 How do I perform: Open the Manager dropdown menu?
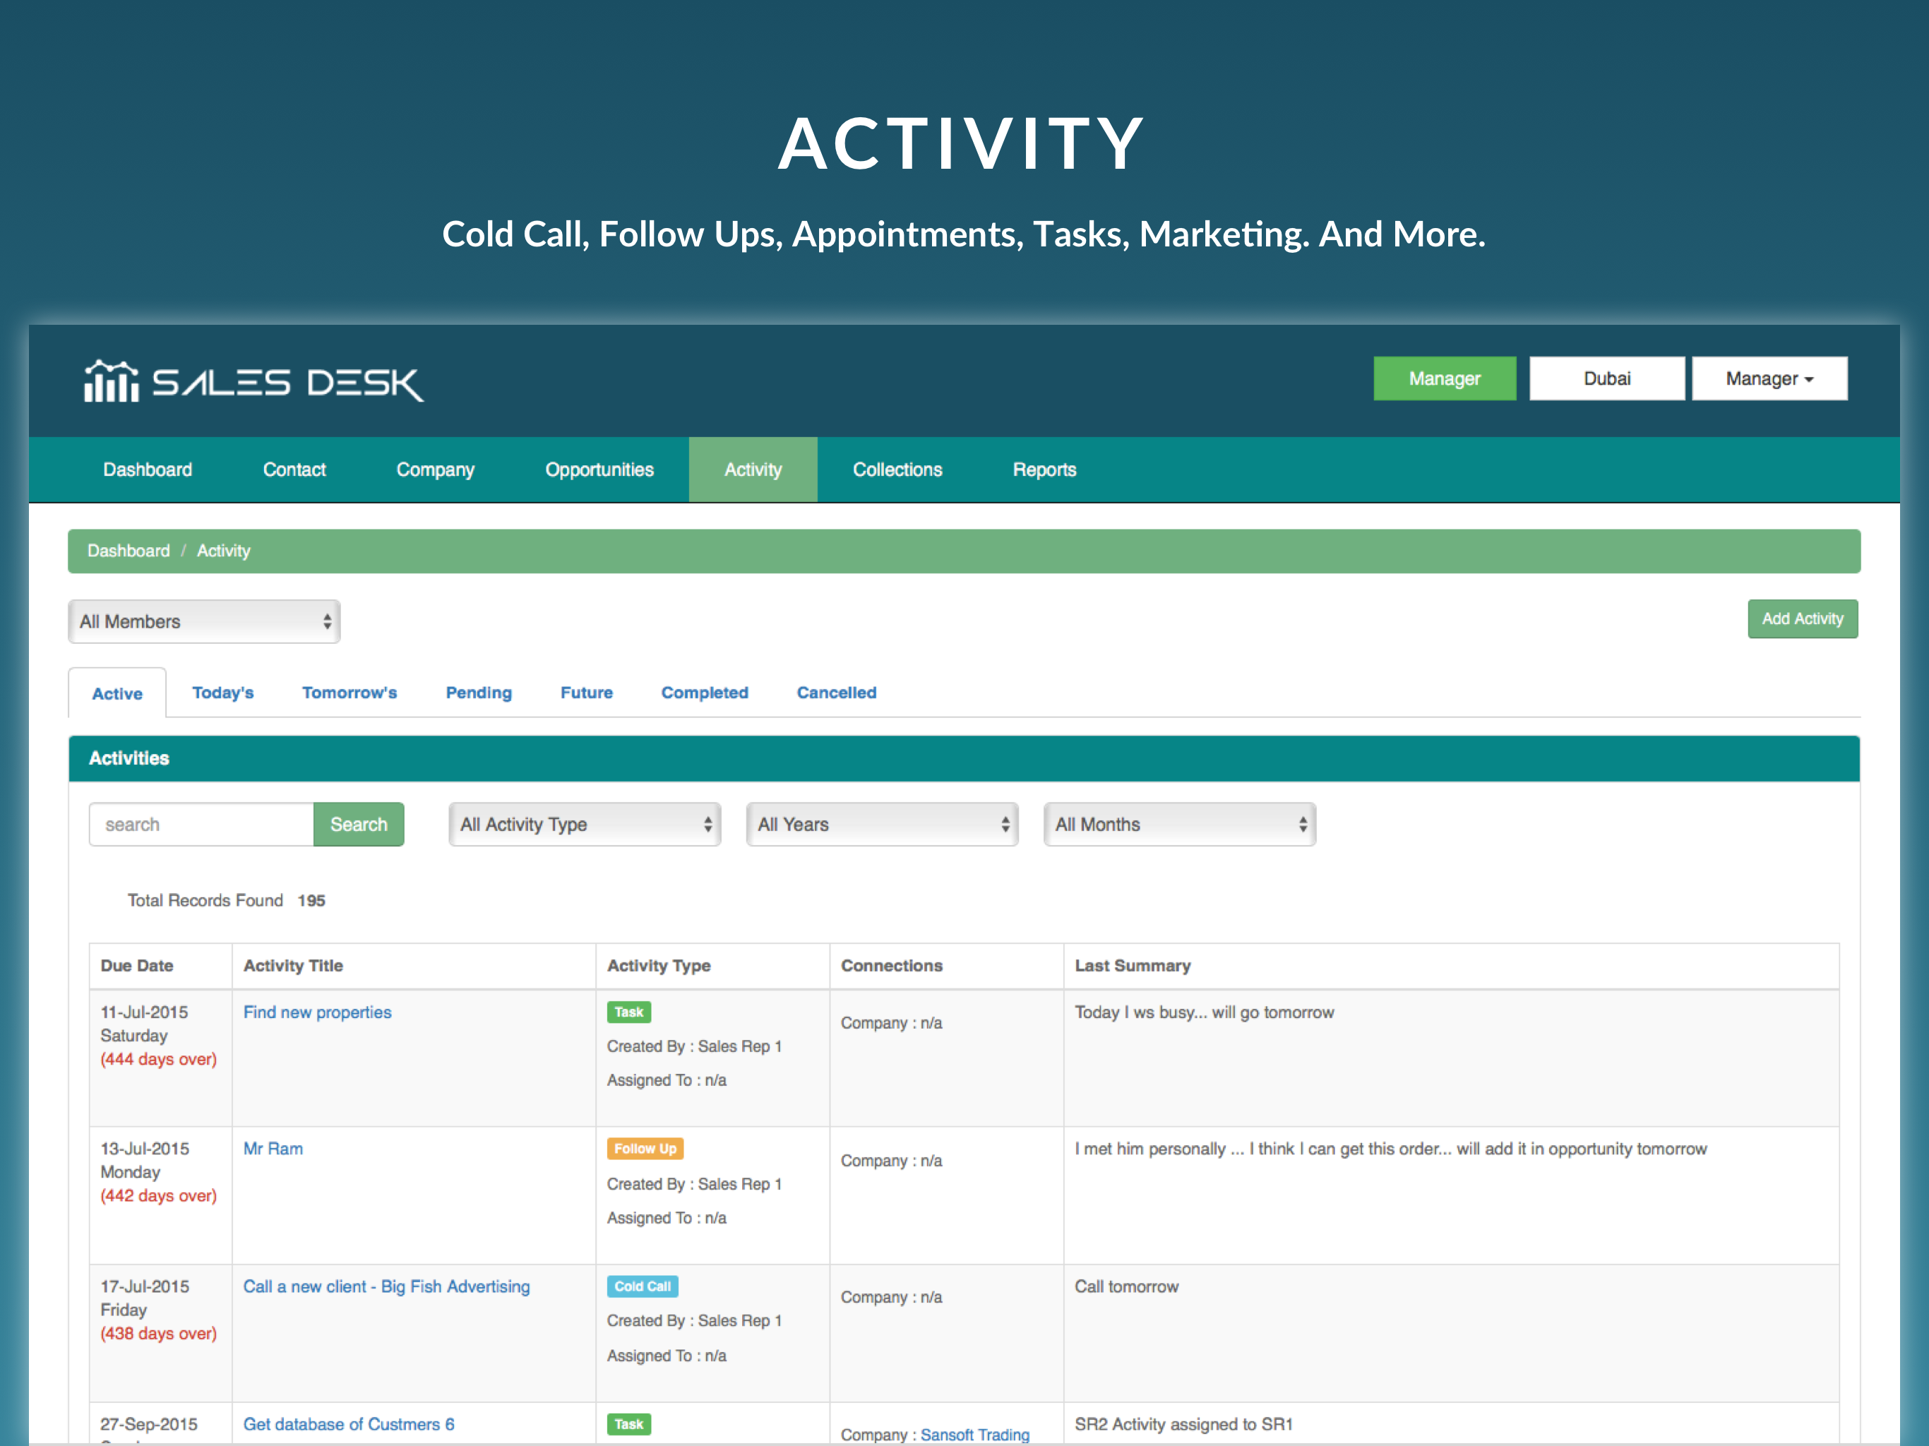tap(1769, 378)
